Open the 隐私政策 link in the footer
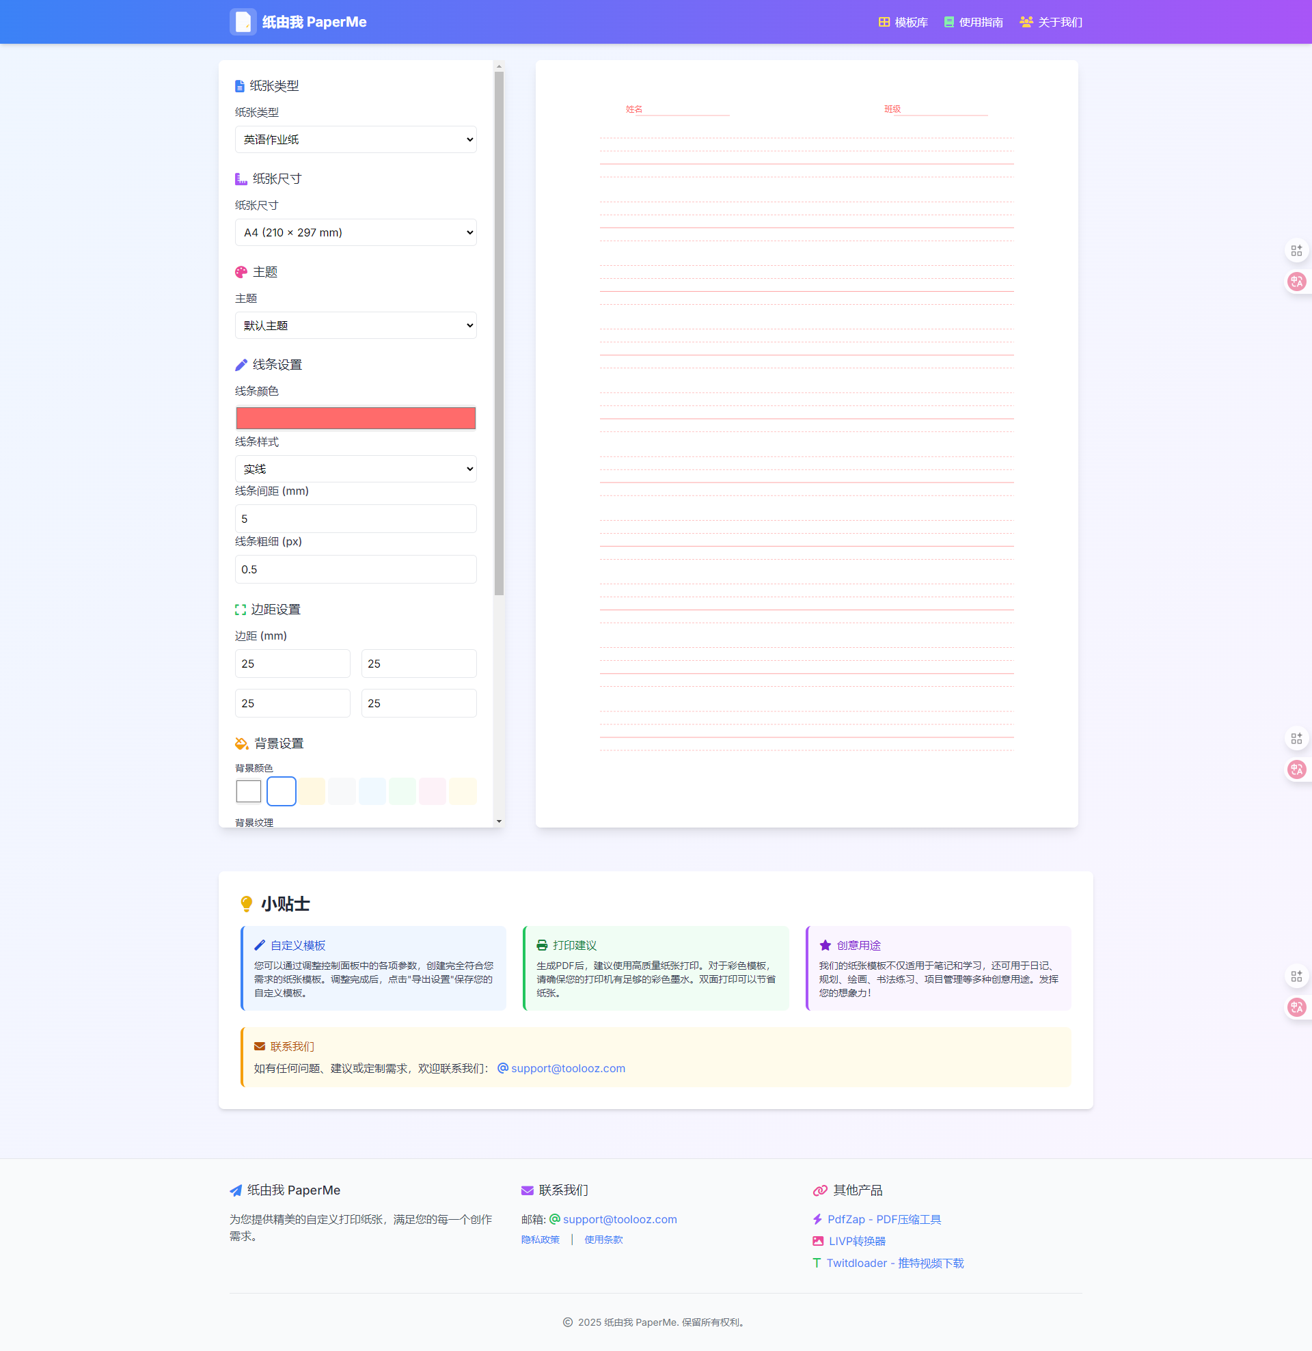 pos(540,1240)
